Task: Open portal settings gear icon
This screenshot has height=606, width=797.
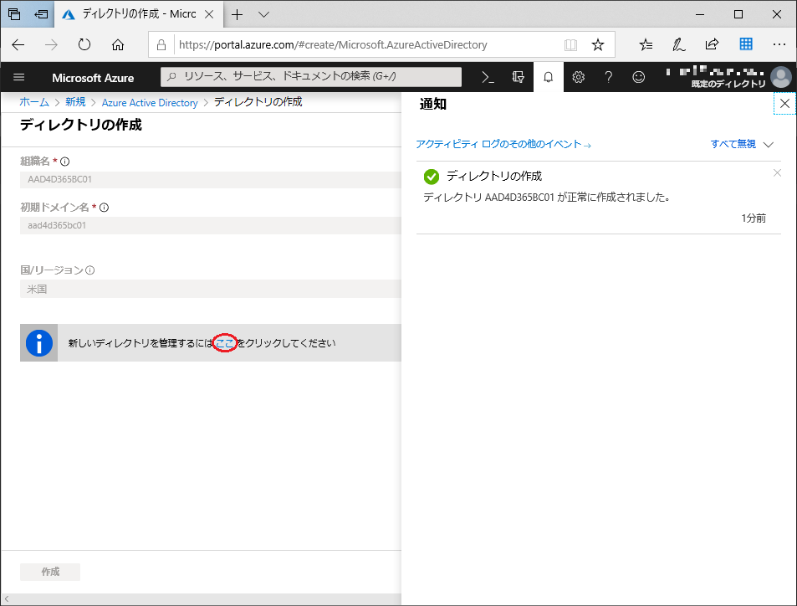Action: point(579,77)
